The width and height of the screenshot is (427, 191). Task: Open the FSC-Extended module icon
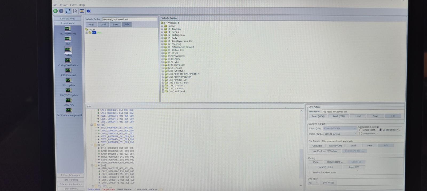click(68, 70)
